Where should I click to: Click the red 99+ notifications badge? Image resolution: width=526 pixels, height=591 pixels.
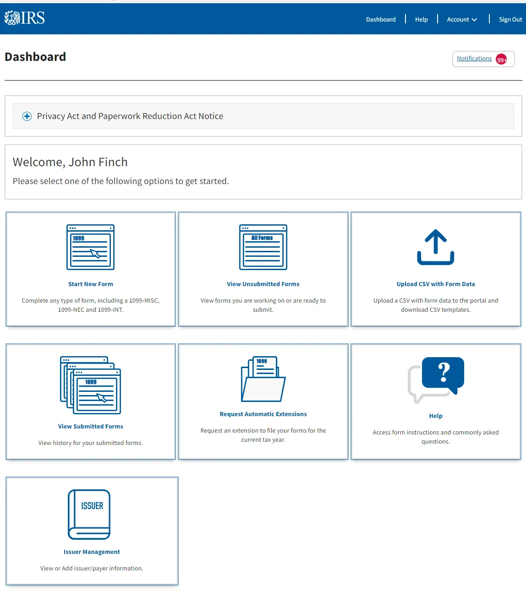tap(501, 60)
